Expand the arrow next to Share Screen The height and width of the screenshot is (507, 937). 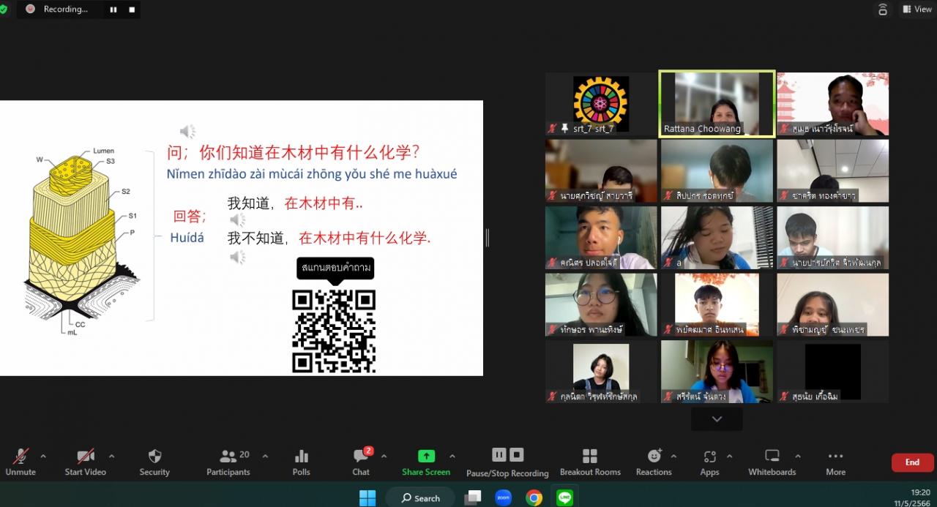click(x=452, y=456)
